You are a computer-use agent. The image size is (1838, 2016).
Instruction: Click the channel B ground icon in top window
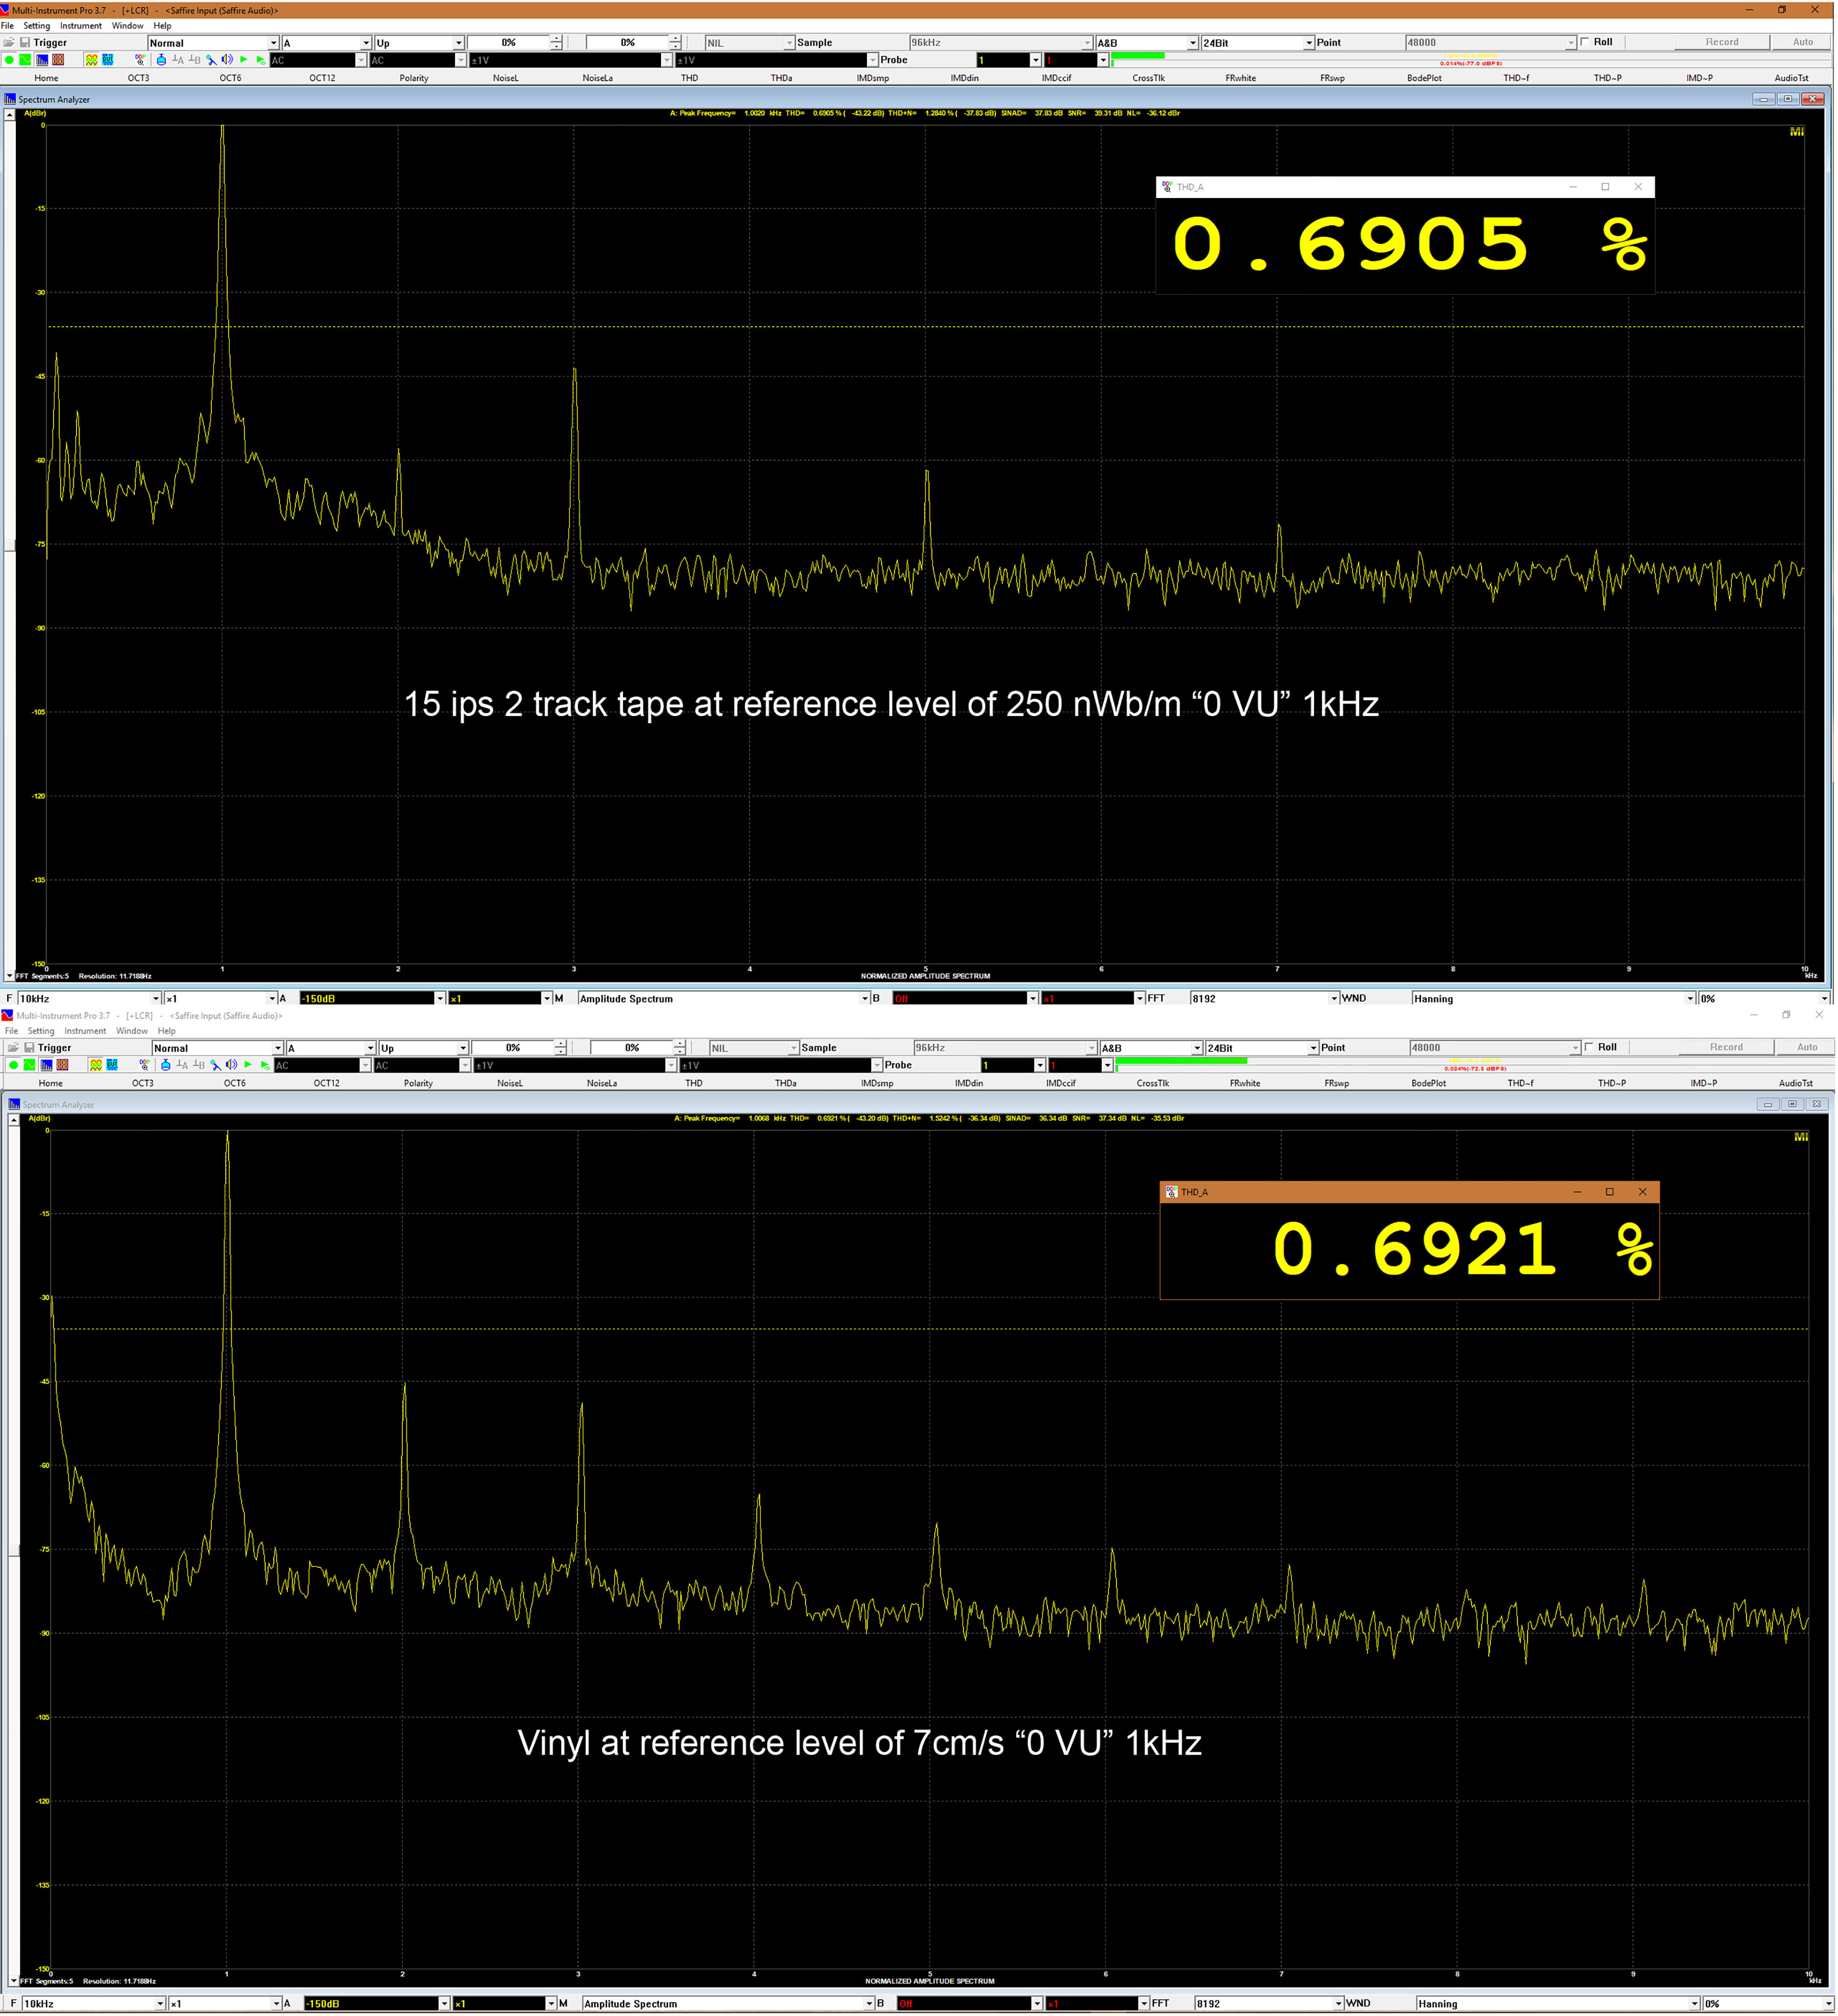coord(195,60)
